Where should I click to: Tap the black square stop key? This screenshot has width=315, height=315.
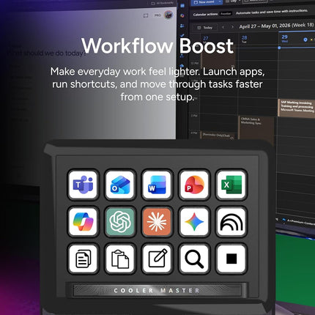pos(231,259)
